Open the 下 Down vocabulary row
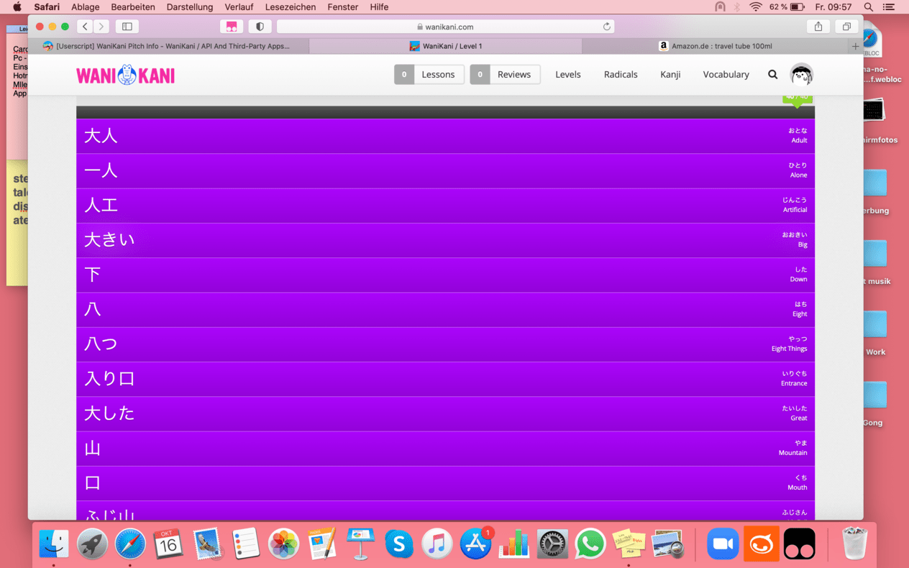The width and height of the screenshot is (909, 568). click(445, 275)
